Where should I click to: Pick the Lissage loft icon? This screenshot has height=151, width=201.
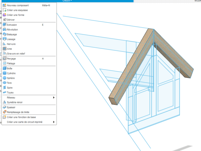tap(4, 39)
